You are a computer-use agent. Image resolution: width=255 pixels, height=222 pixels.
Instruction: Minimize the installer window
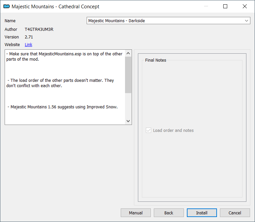tap(206, 6)
